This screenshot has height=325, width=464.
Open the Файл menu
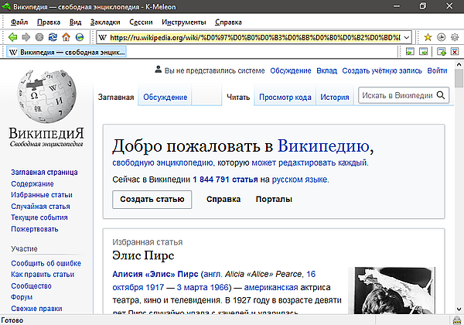[x=19, y=22]
